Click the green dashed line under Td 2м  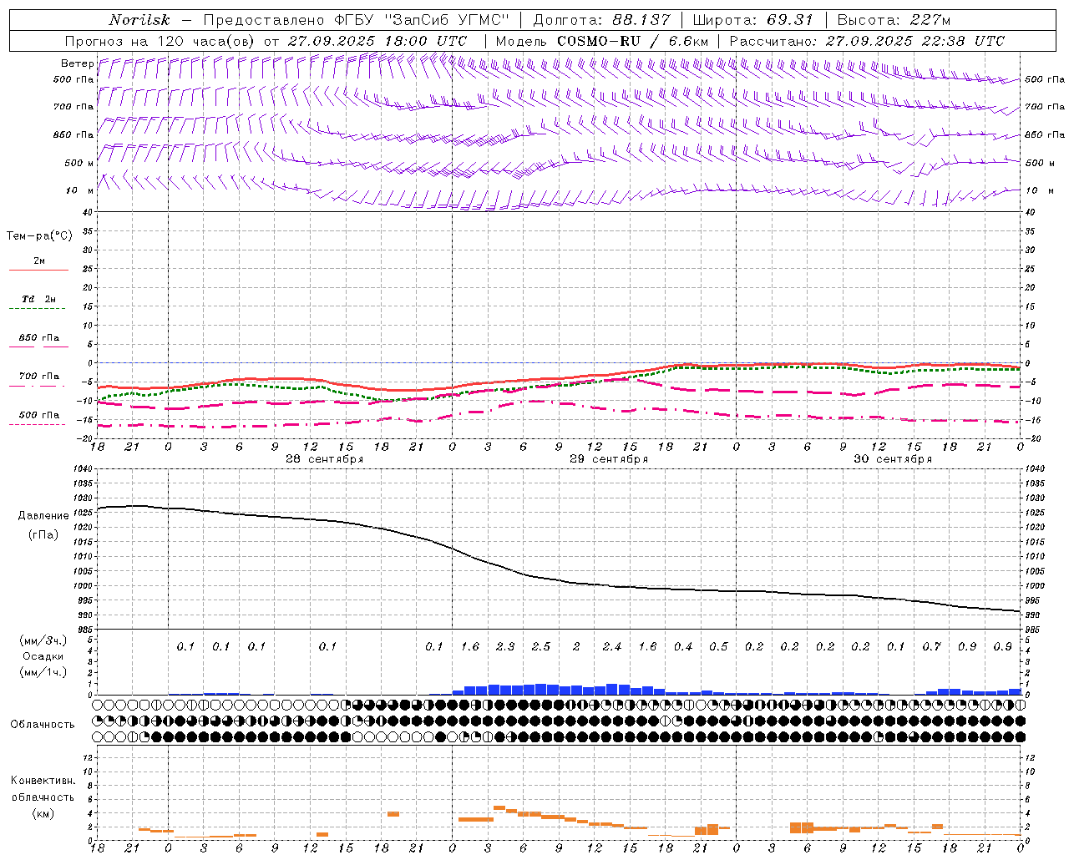pyautogui.click(x=38, y=309)
